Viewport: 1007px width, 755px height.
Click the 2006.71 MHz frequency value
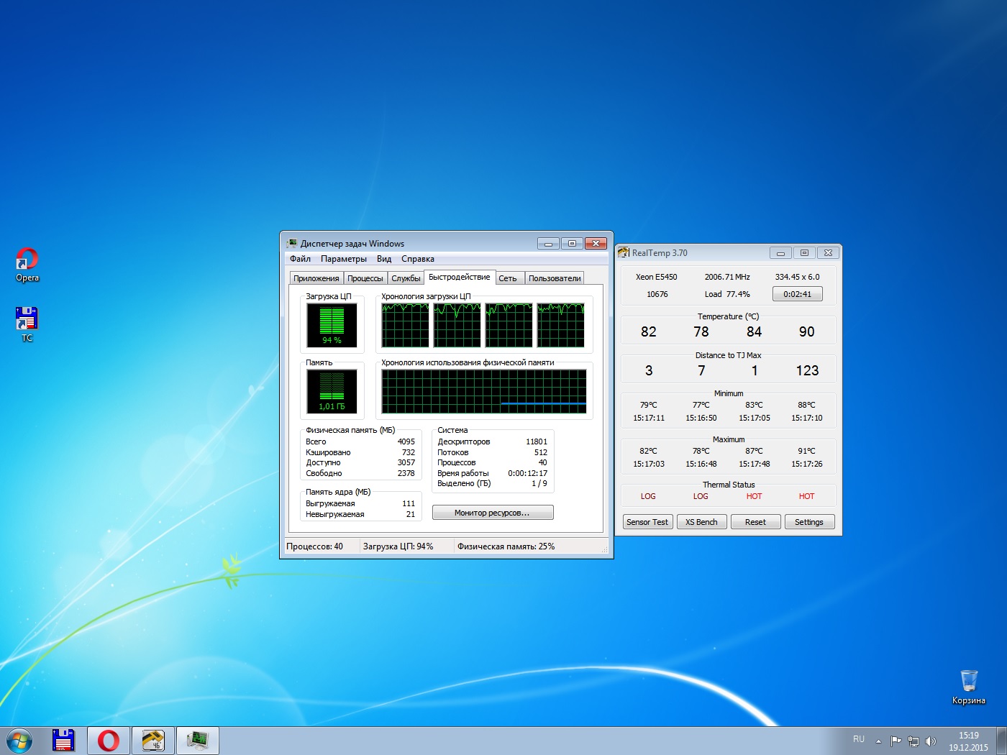(727, 277)
